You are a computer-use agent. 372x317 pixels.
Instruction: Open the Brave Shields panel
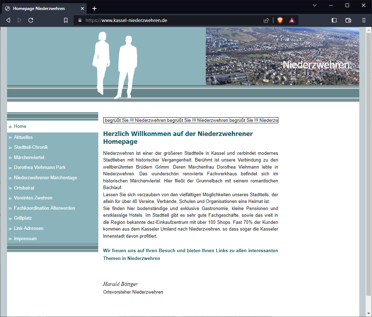coord(280,20)
